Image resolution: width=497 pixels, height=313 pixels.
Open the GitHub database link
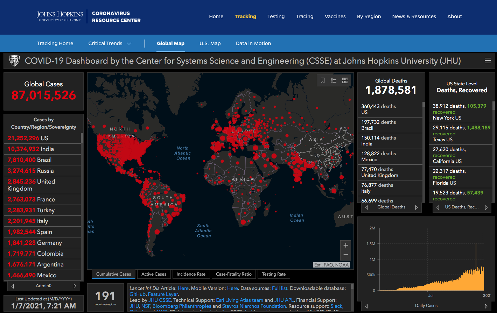(x=137, y=294)
